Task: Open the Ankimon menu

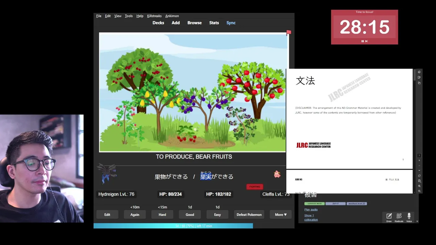Action: click(x=172, y=16)
